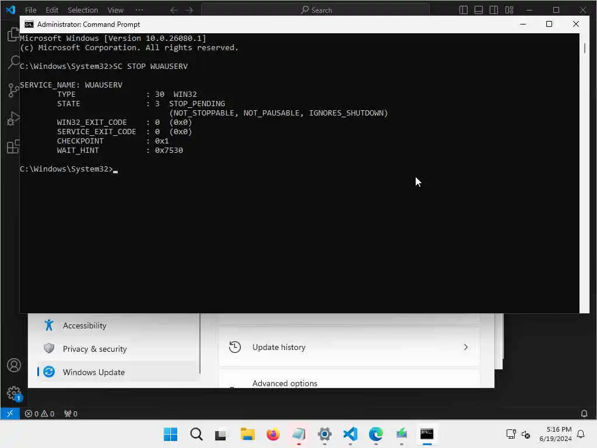The width and height of the screenshot is (597, 448).
Task: Open Task View on the taskbar
Action: coord(221,434)
